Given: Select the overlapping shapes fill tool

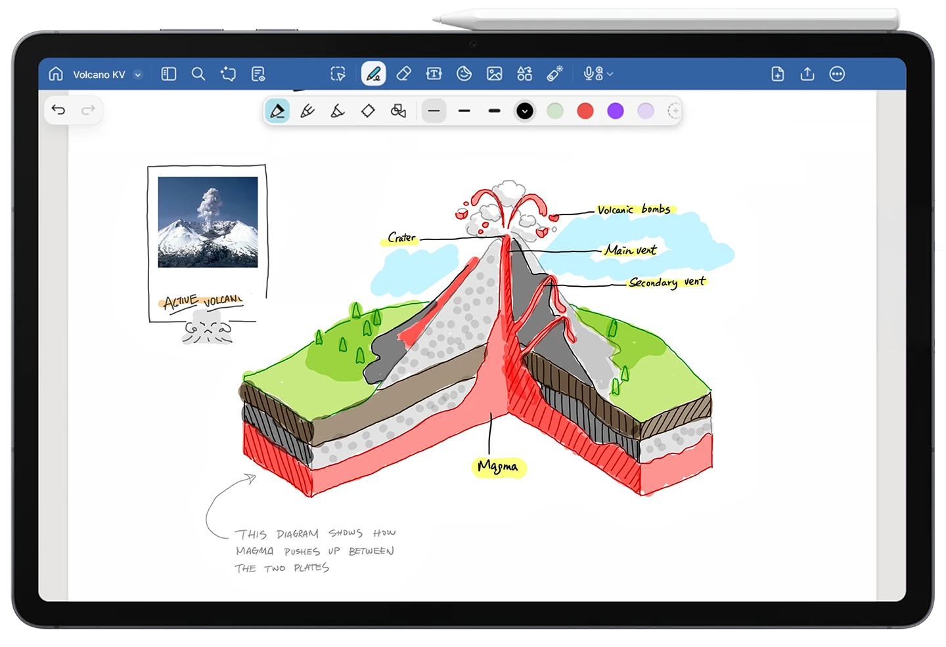Looking at the screenshot, I should point(398,111).
